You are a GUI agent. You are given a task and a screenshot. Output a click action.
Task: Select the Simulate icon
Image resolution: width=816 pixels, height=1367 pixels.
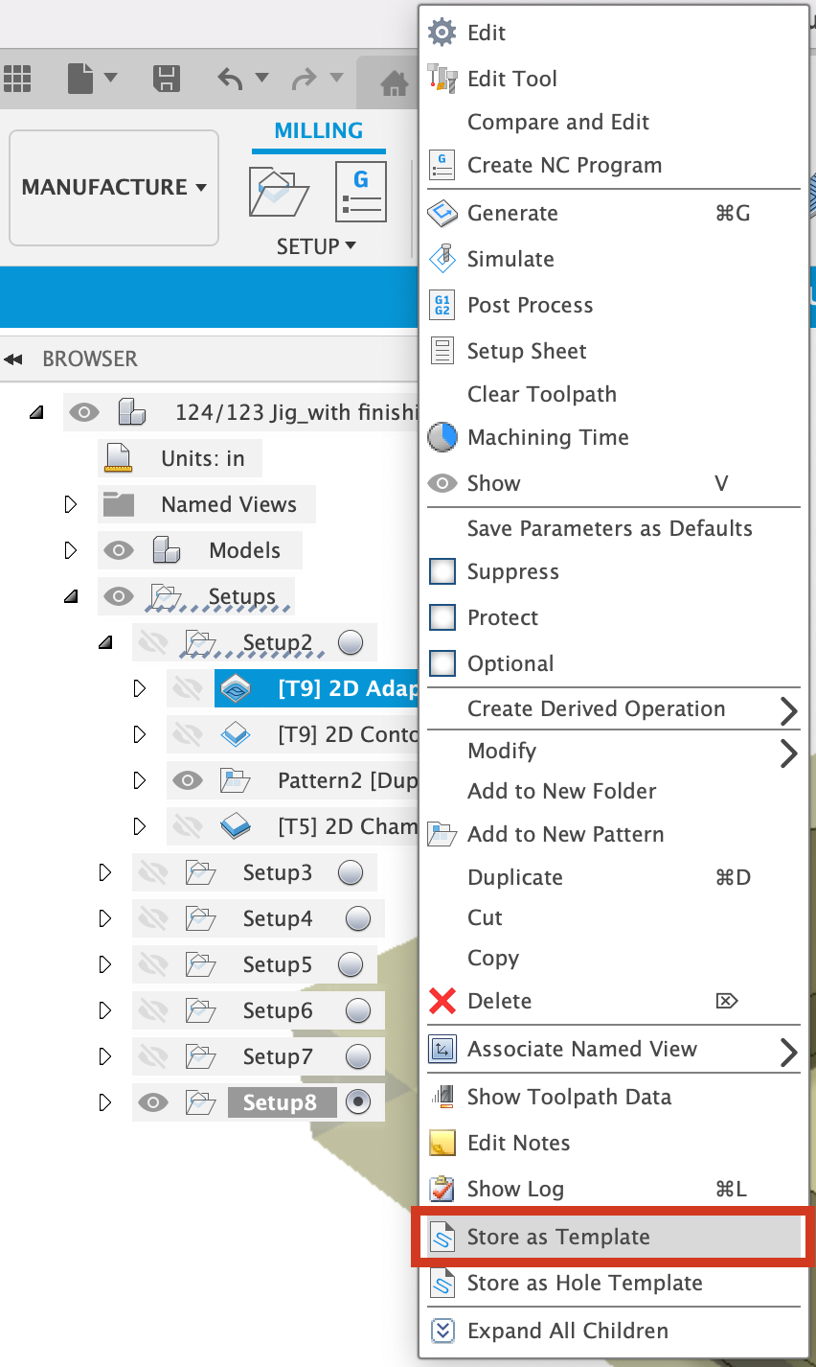441,259
